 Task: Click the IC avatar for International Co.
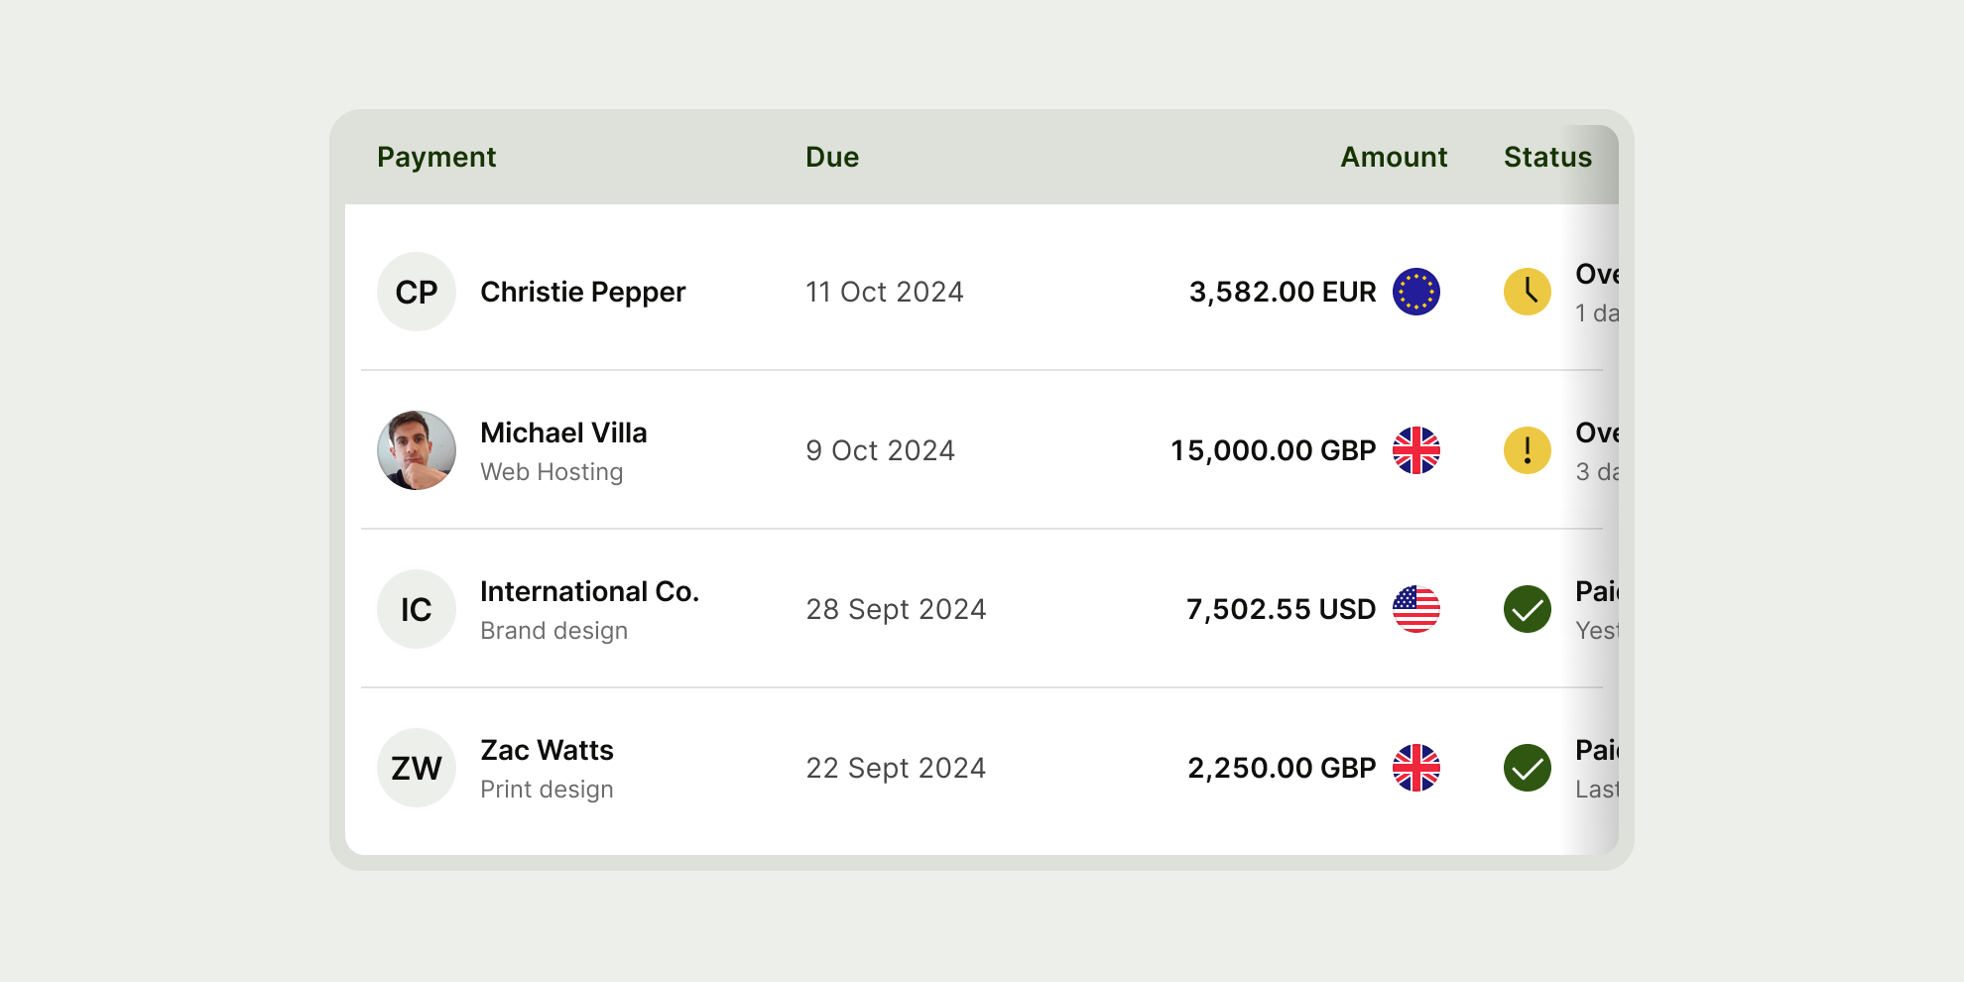[x=417, y=609]
